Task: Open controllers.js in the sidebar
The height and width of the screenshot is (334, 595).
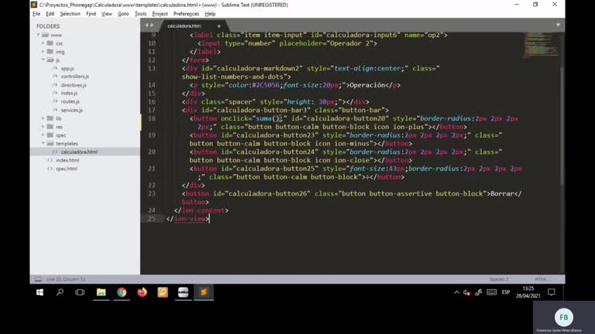Action: (74, 77)
